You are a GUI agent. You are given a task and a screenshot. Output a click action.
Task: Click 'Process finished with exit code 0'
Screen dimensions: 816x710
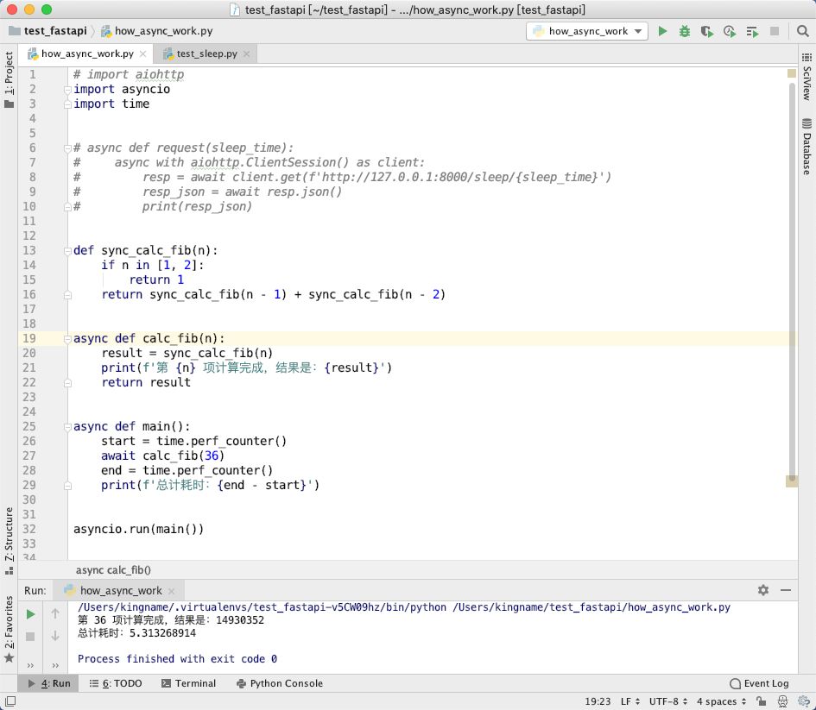pyautogui.click(x=178, y=659)
